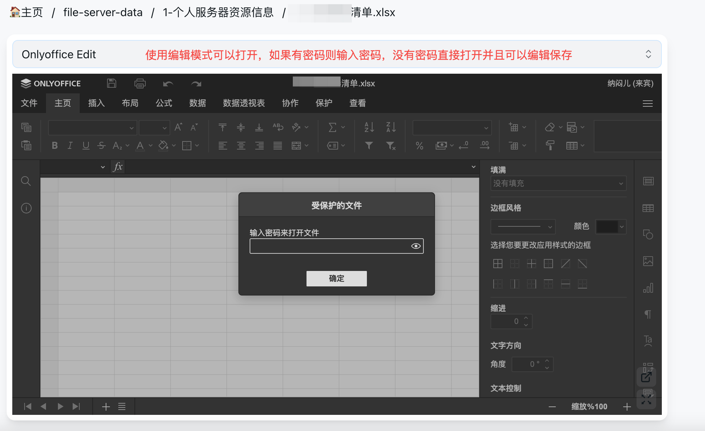Viewport: 705px width, 431px height.
Task: Click the Undo arrow icon
Action: pos(168,84)
